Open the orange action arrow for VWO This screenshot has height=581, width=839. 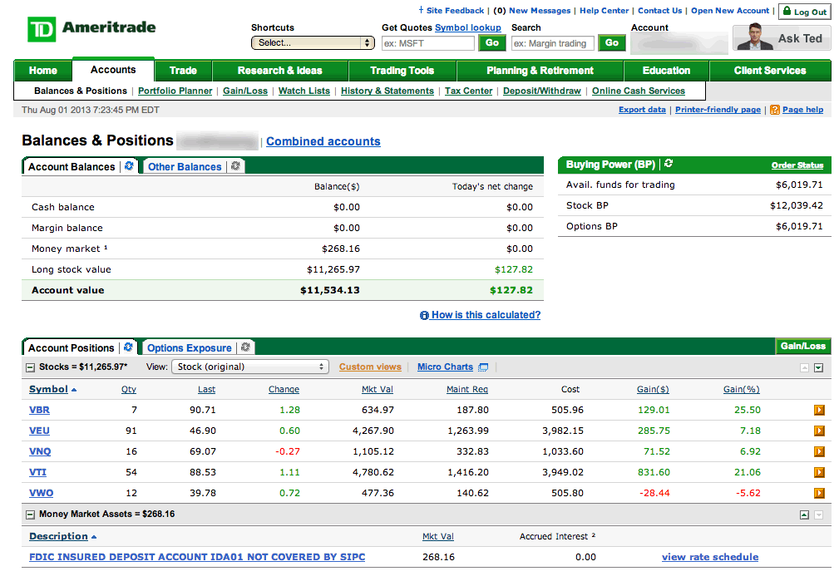(x=819, y=493)
